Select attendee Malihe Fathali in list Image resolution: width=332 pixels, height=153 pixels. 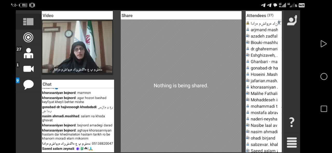point(264,93)
